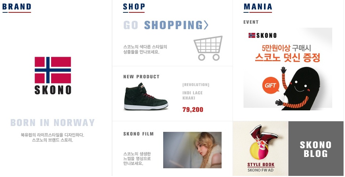Click the GO SHOPPING link

click(x=166, y=25)
